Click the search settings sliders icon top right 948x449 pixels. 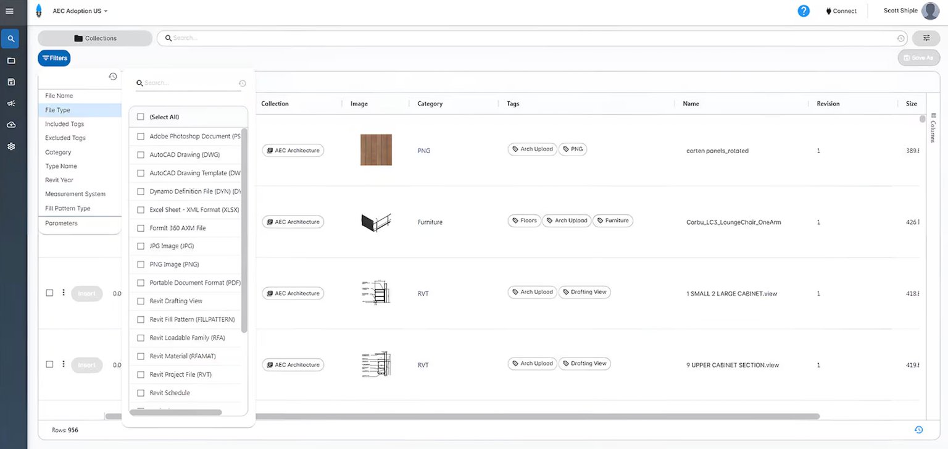click(926, 38)
